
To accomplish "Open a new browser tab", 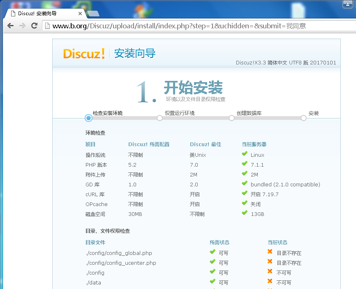I will [x=93, y=14].
